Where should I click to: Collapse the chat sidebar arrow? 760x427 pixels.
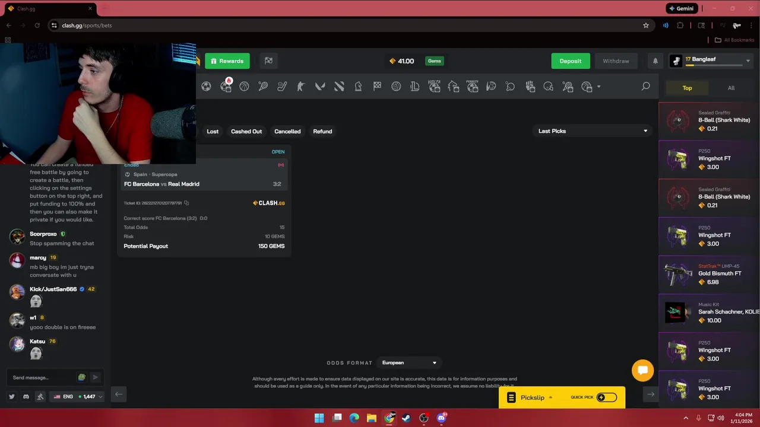click(119, 394)
